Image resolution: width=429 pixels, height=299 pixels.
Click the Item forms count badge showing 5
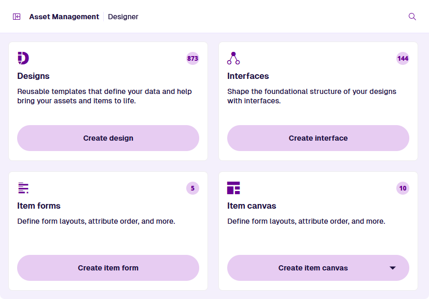(192, 188)
